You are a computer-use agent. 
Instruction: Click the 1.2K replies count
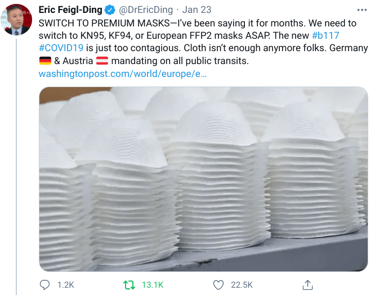coord(66,285)
